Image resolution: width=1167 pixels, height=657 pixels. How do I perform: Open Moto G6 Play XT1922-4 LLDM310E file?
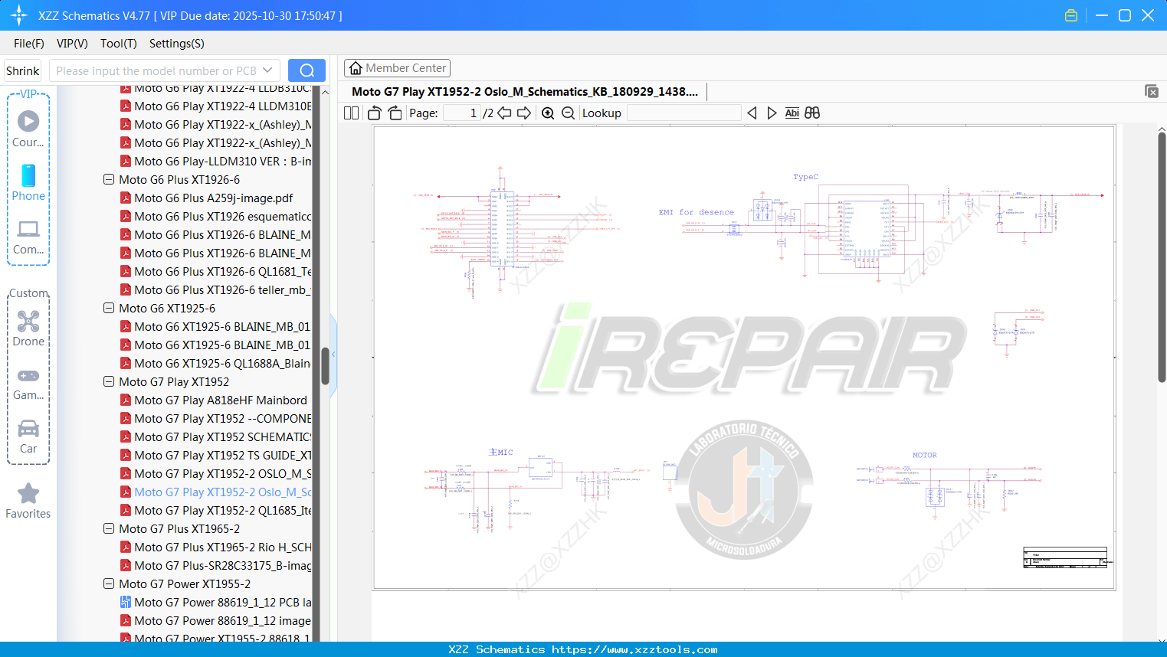(x=223, y=106)
